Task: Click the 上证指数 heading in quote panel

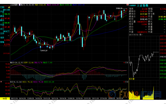Action: (143, 5)
